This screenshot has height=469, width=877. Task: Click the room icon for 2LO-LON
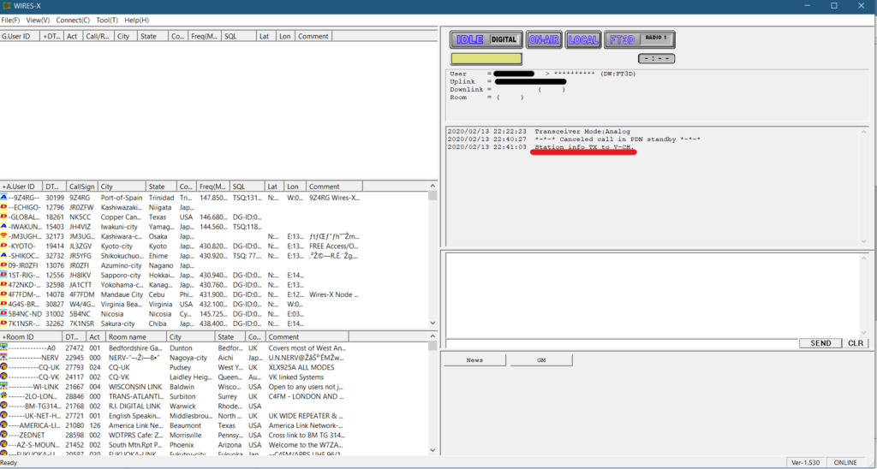[x=4, y=396]
